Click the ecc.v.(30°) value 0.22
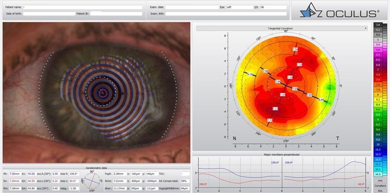This screenshot has height=193, width=390. click(56, 182)
